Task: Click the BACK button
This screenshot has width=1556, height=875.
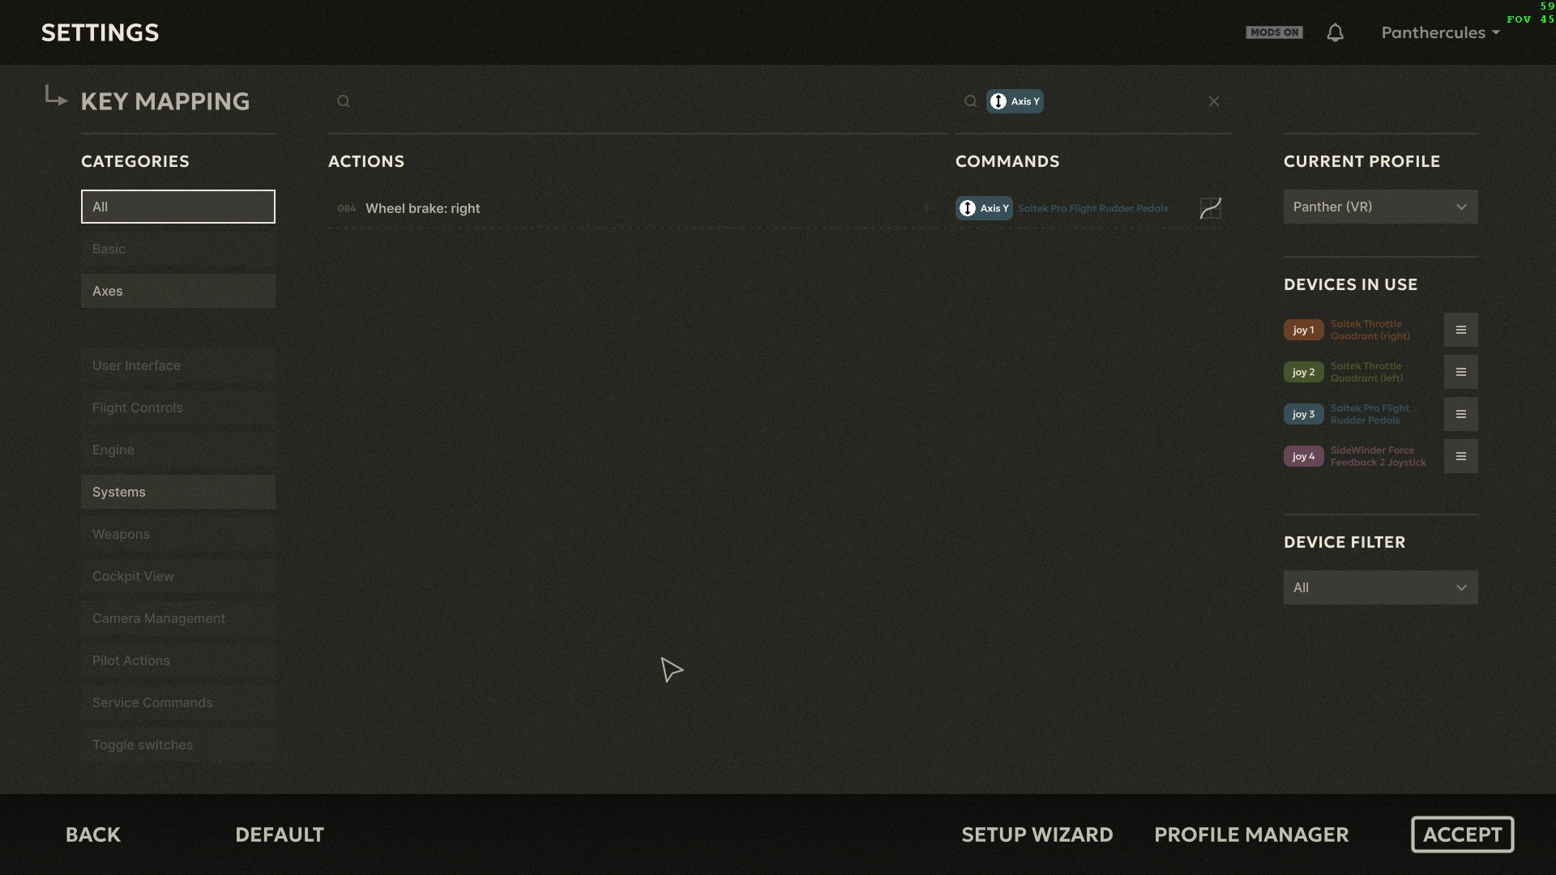Action: 93,834
